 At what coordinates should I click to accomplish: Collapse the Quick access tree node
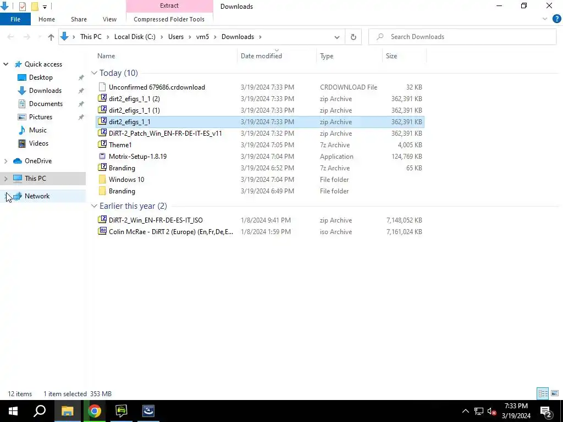5,64
